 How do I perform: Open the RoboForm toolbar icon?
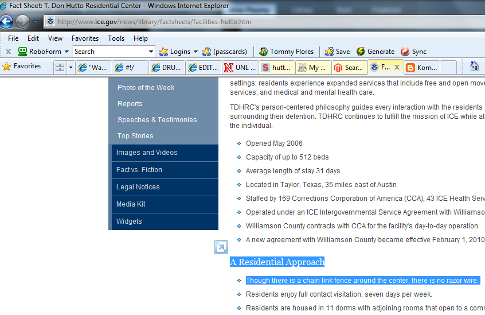coord(22,52)
